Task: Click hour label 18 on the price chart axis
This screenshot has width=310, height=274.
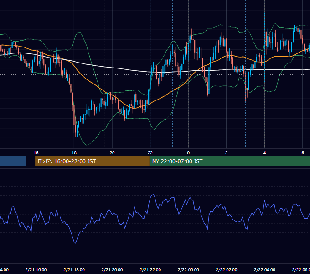Action: pyautogui.click(x=74, y=153)
